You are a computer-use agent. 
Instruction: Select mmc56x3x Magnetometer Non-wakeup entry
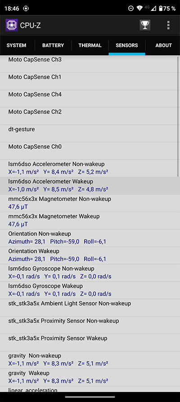[x=90, y=203]
